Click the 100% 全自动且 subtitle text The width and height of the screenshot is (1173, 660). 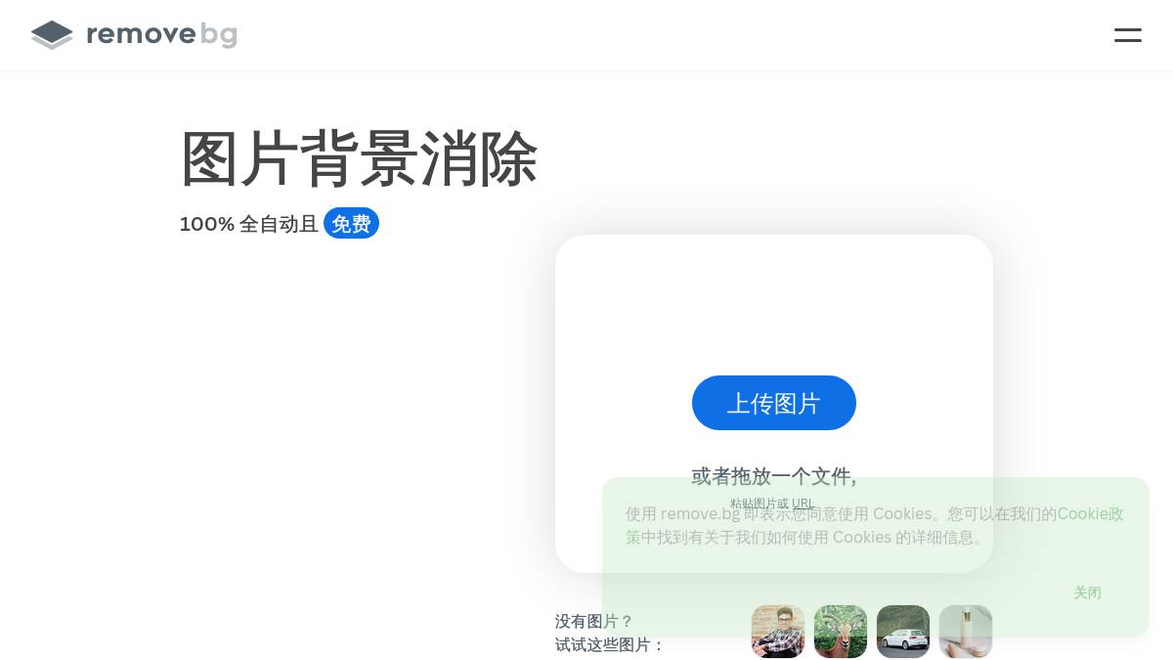tap(249, 224)
